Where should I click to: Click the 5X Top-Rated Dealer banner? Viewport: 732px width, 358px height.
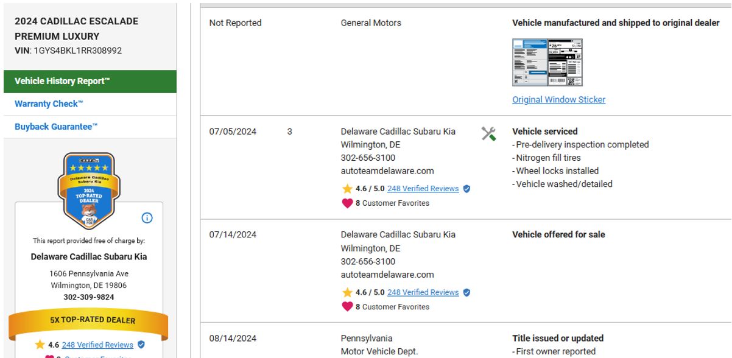[x=89, y=320]
